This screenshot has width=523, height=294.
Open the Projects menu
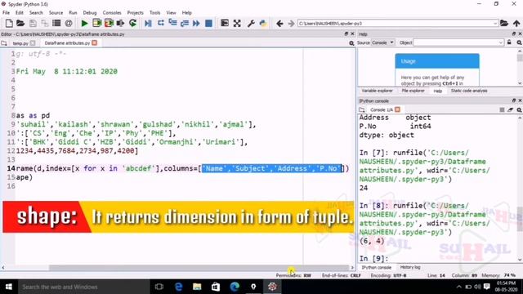tap(135, 13)
